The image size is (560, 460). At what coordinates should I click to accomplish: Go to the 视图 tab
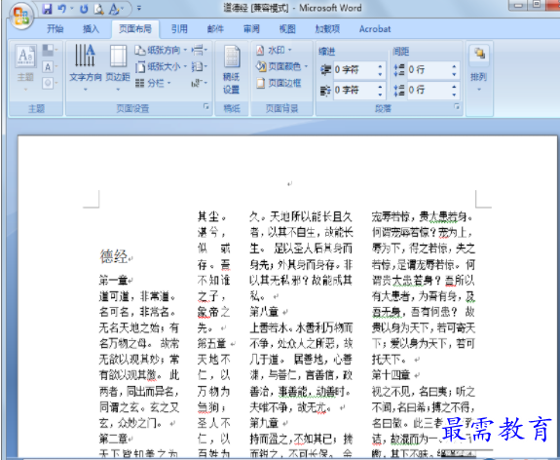(287, 29)
